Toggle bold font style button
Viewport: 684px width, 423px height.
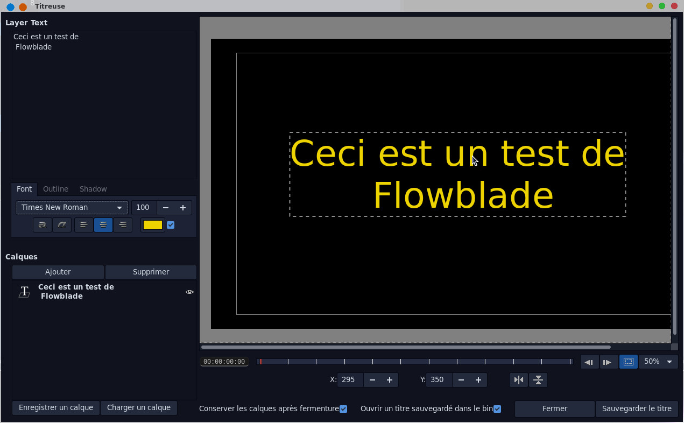pos(43,225)
